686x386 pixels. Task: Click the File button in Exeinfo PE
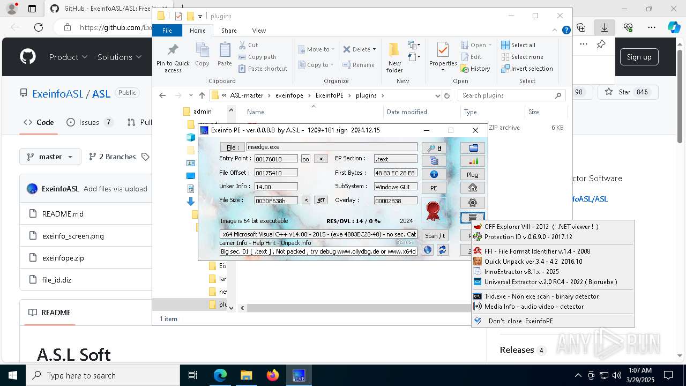point(232,147)
